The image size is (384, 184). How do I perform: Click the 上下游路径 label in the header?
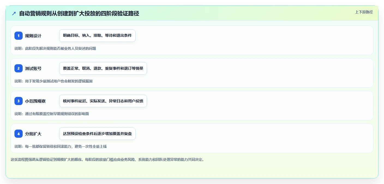(x=364, y=12)
